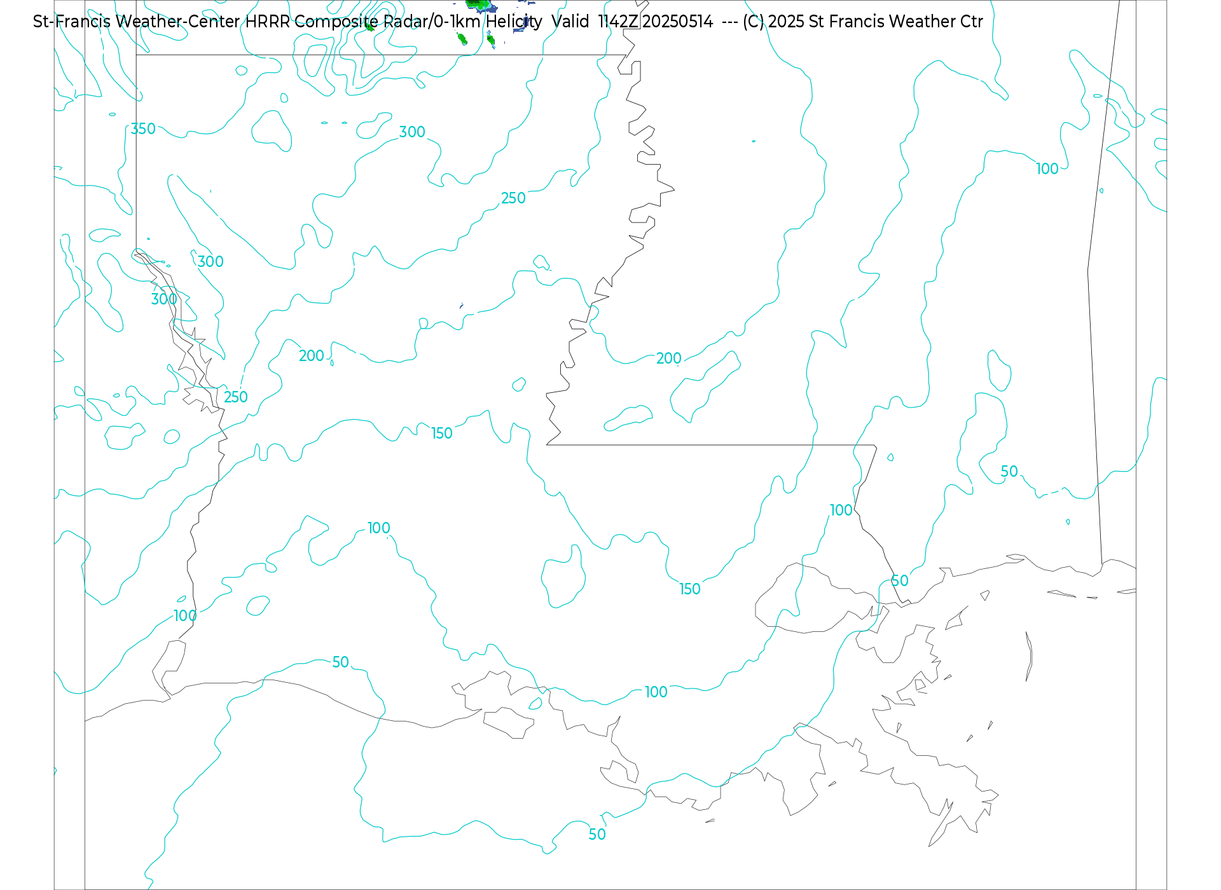
Task: Click the 350 helicity contour label
Action: pyautogui.click(x=143, y=129)
